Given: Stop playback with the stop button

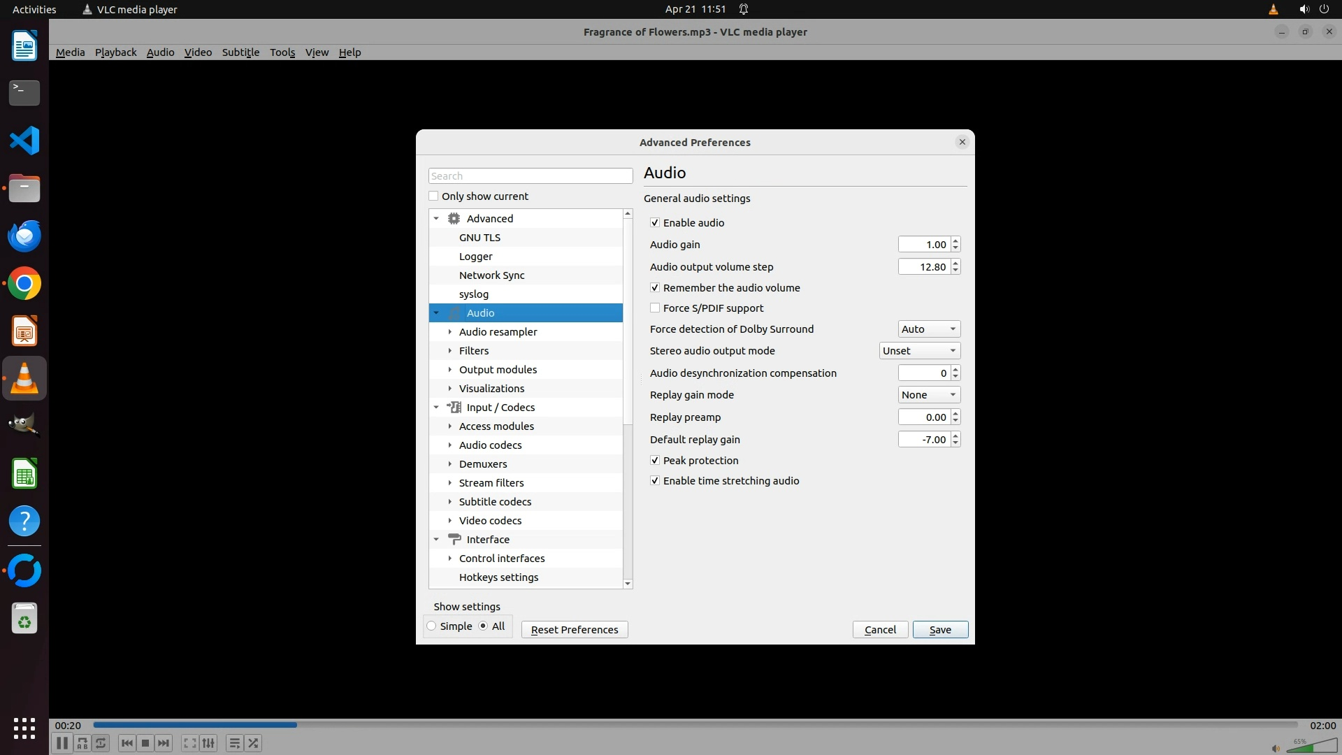Looking at the screenshot, I should point(145,743).
